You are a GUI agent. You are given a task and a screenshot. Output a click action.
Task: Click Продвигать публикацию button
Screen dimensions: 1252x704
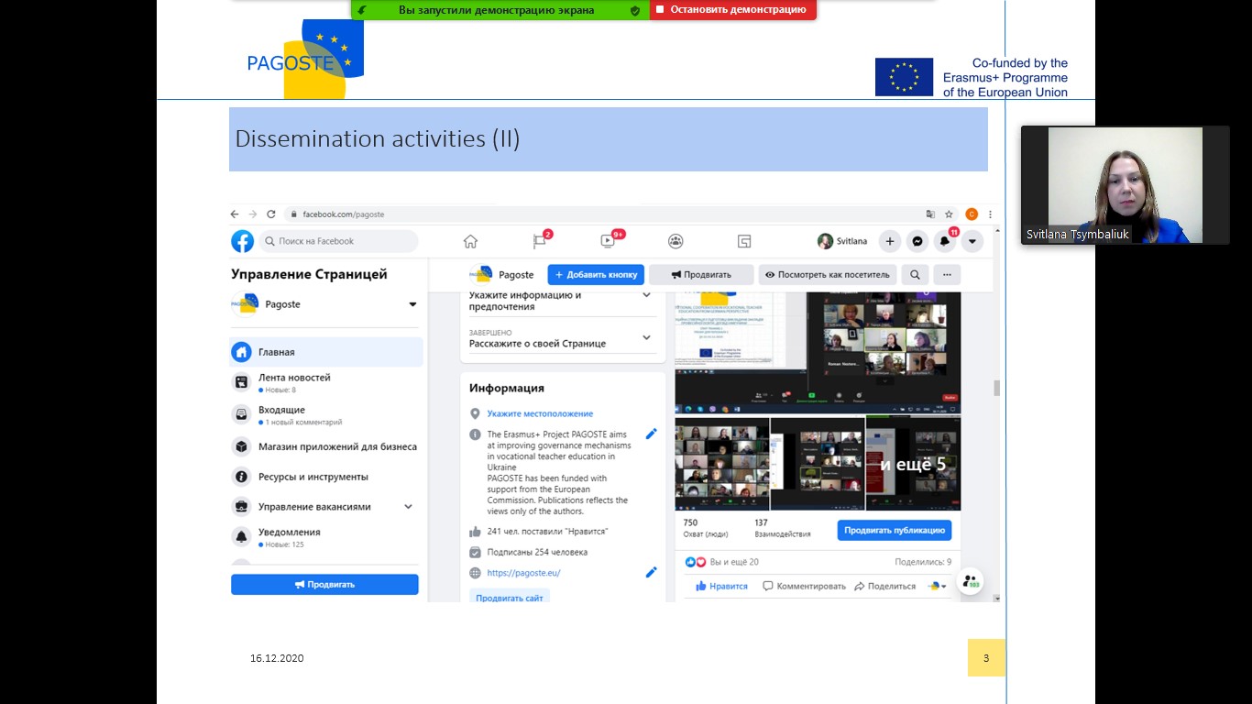point(895,530)
